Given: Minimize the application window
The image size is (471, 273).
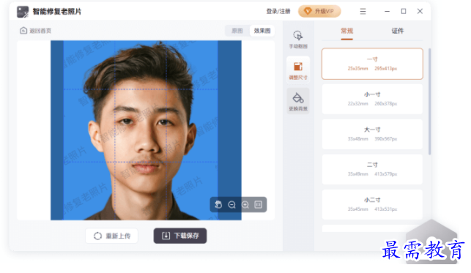Looking at the screenshot, I should 387,12.
